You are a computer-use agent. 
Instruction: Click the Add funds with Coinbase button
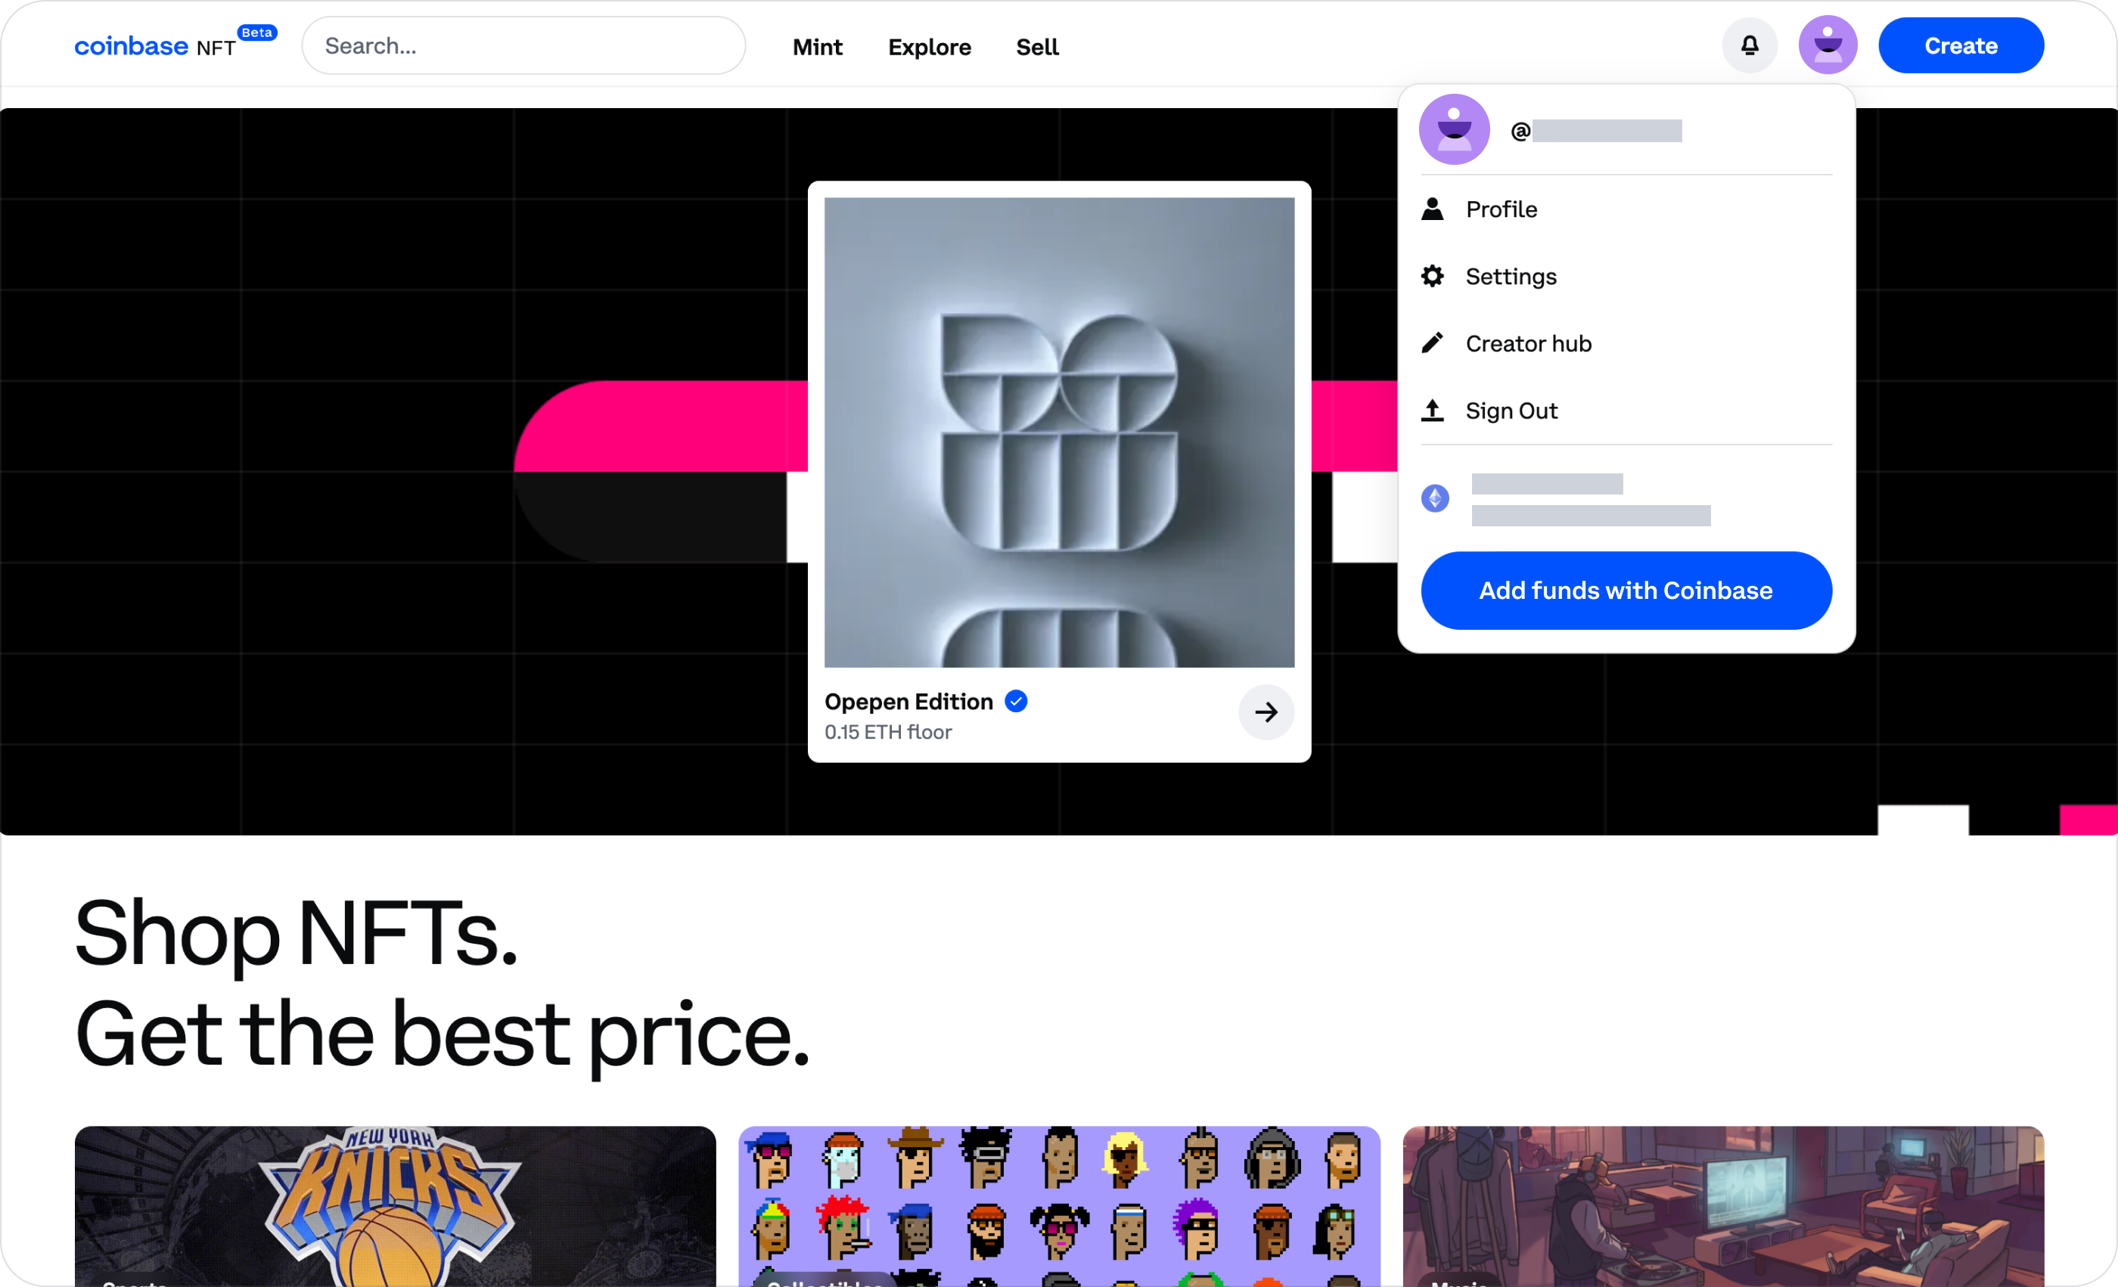pyautogui.click(x=1625, y=590)
